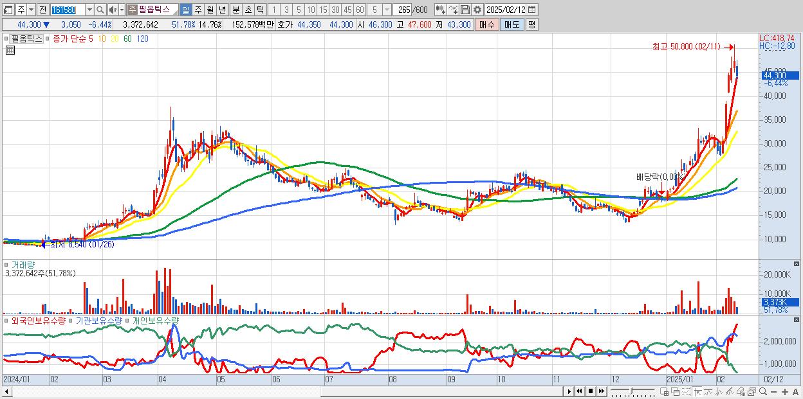803x399 pixels.
Task: Select the 월 monthly period button
Action: coord(210,10)
